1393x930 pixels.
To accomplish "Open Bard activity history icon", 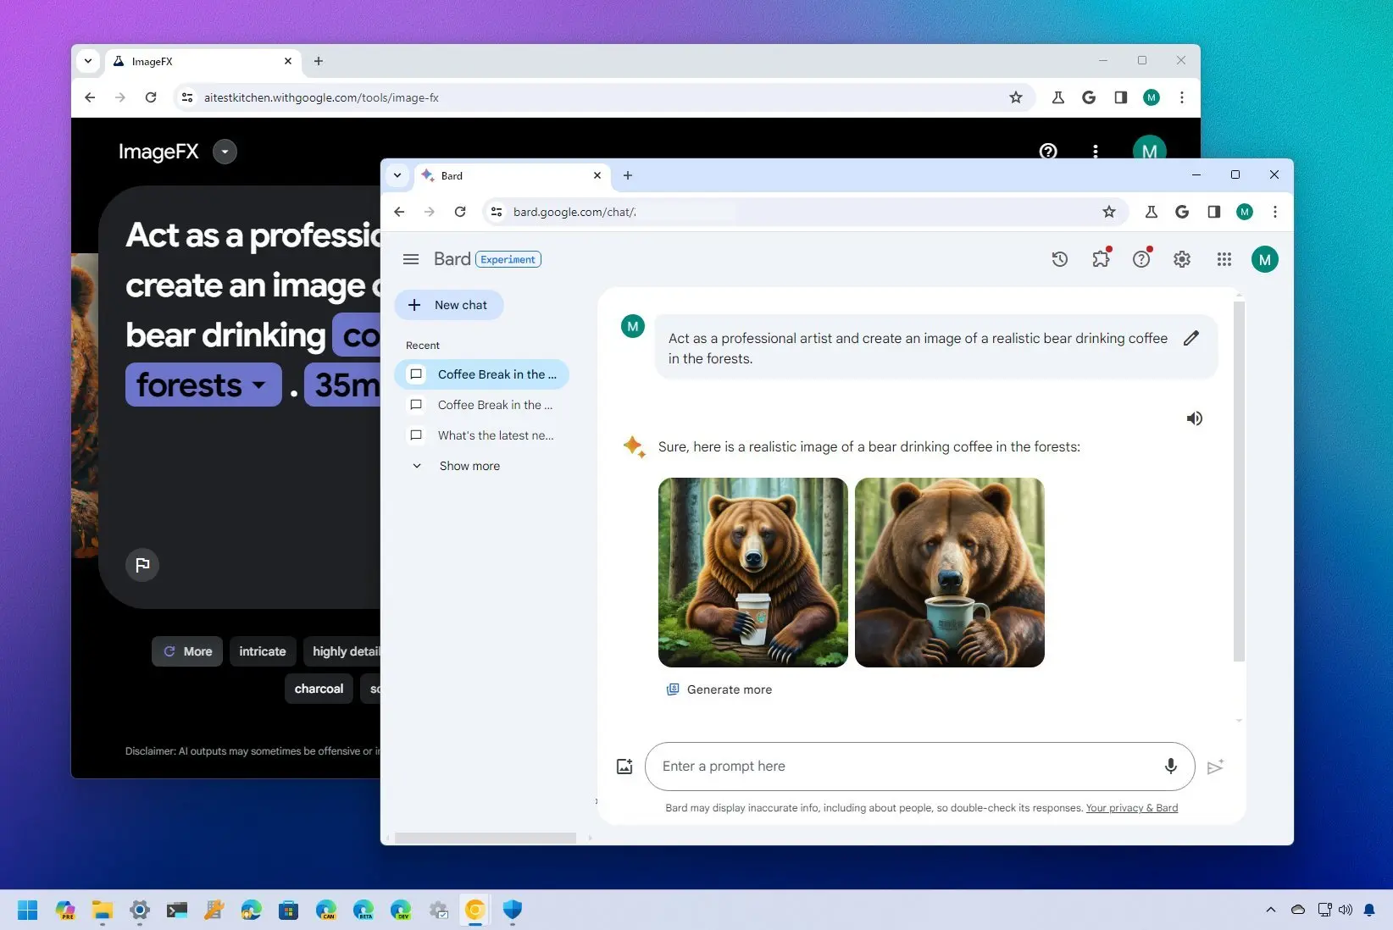I will 1059,260.
